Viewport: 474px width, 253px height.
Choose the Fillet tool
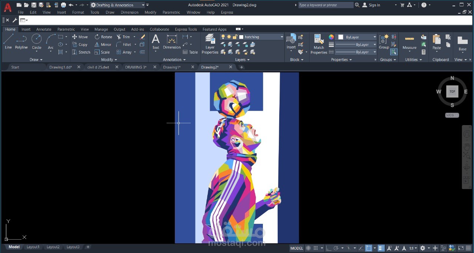[x=124, y=44]
